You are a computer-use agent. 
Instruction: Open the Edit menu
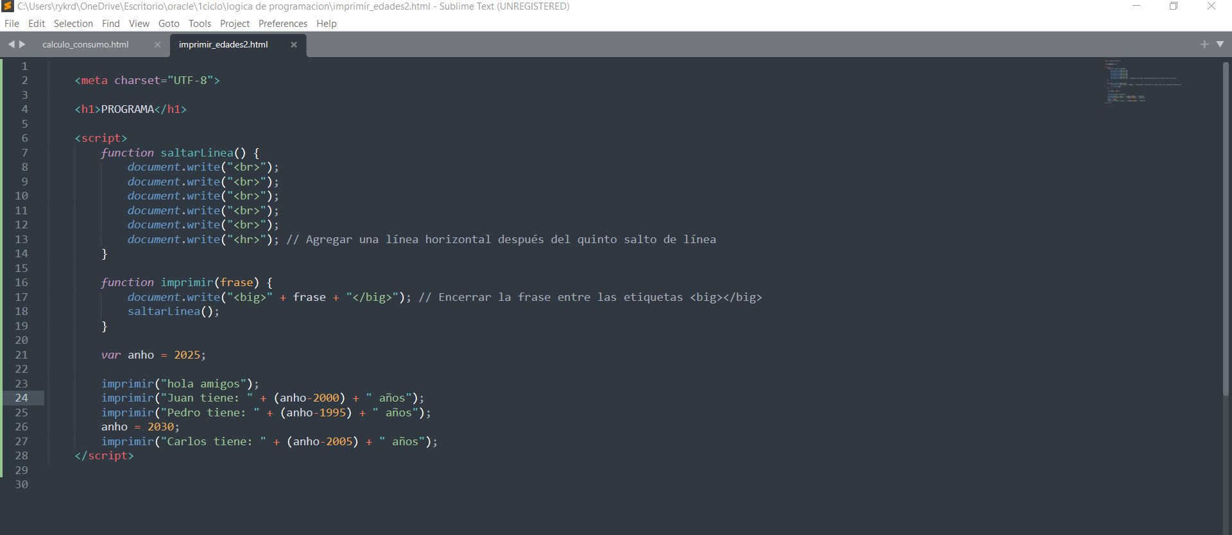coord(37,24)
